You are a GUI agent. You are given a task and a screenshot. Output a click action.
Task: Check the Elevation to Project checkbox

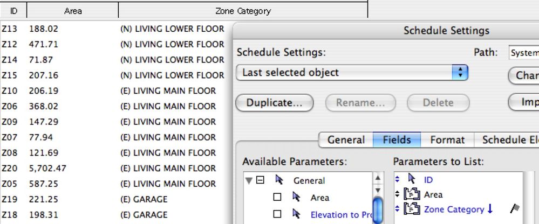click(x=277, y=214)
